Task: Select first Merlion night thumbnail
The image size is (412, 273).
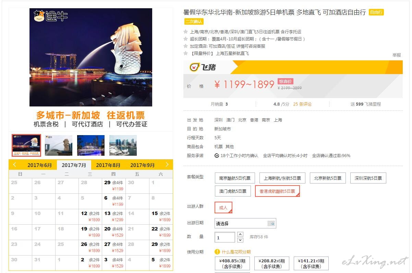Action: 26,145
